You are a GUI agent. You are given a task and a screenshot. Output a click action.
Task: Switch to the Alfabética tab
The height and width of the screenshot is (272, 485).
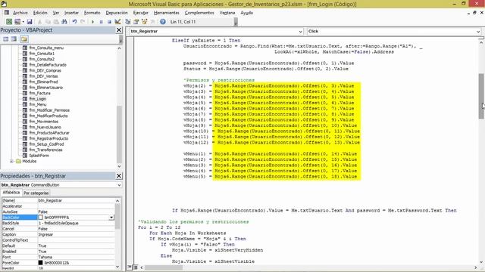click(11, 193)
